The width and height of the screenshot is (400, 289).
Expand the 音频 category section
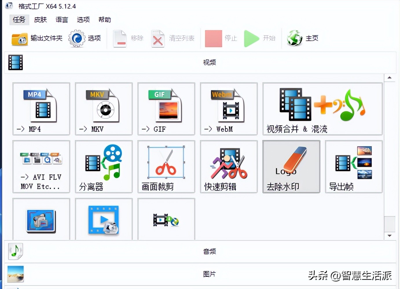[x=209, y=251]
